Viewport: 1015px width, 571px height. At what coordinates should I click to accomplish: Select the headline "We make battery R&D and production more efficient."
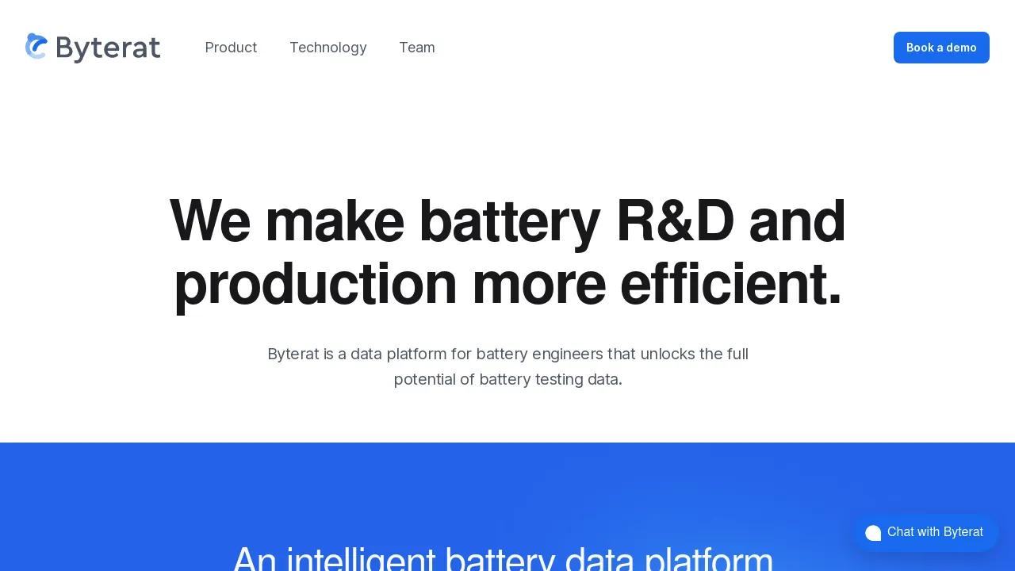507,251
